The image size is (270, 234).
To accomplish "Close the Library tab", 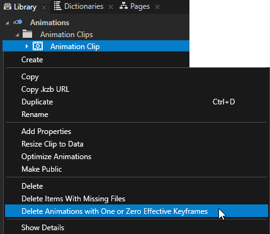I will [44, 8].
